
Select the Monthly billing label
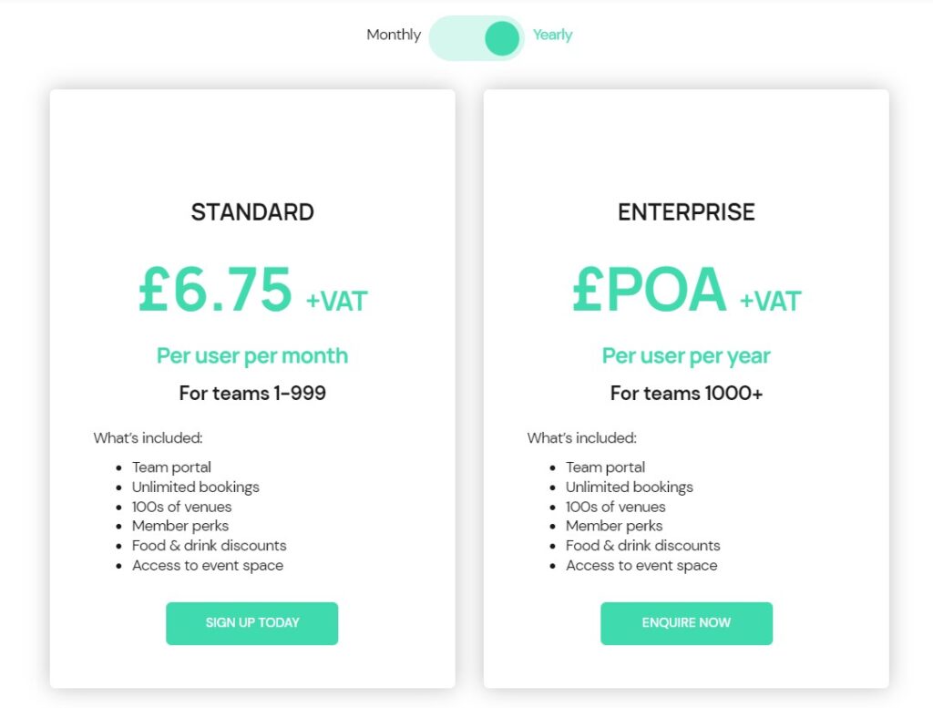coord(394,35)
